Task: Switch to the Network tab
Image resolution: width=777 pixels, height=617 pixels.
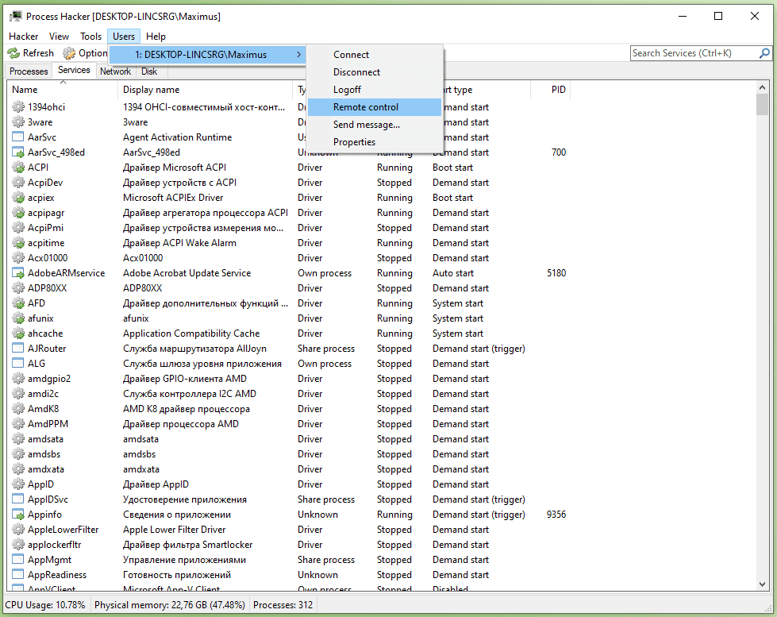Action: 115,71
